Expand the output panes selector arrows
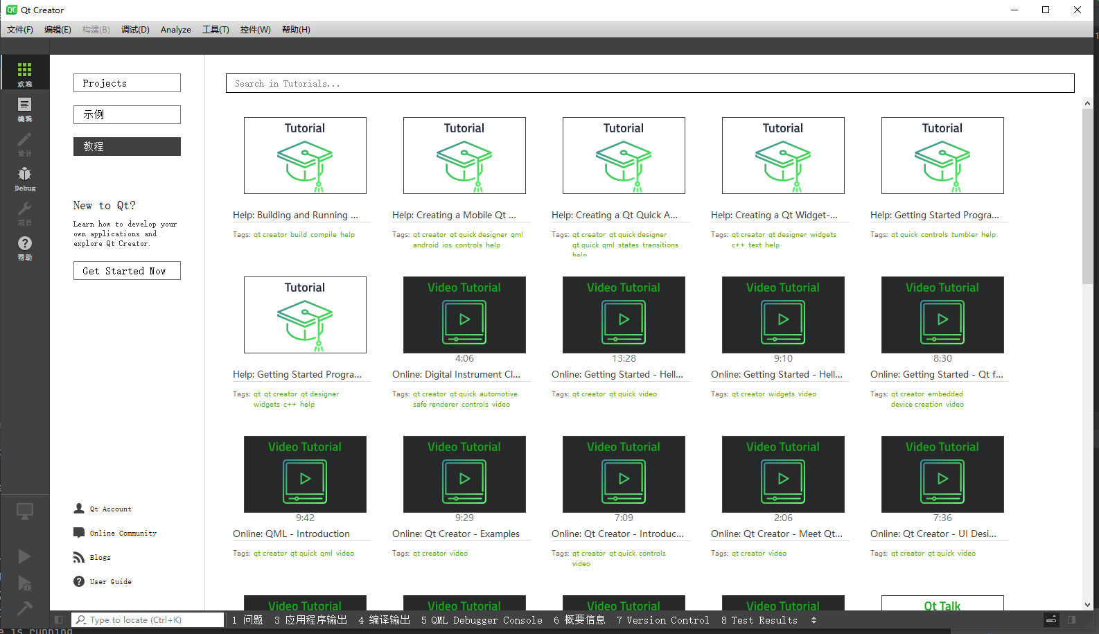Screen dimensions: 1099x634 tap(814, 620)
